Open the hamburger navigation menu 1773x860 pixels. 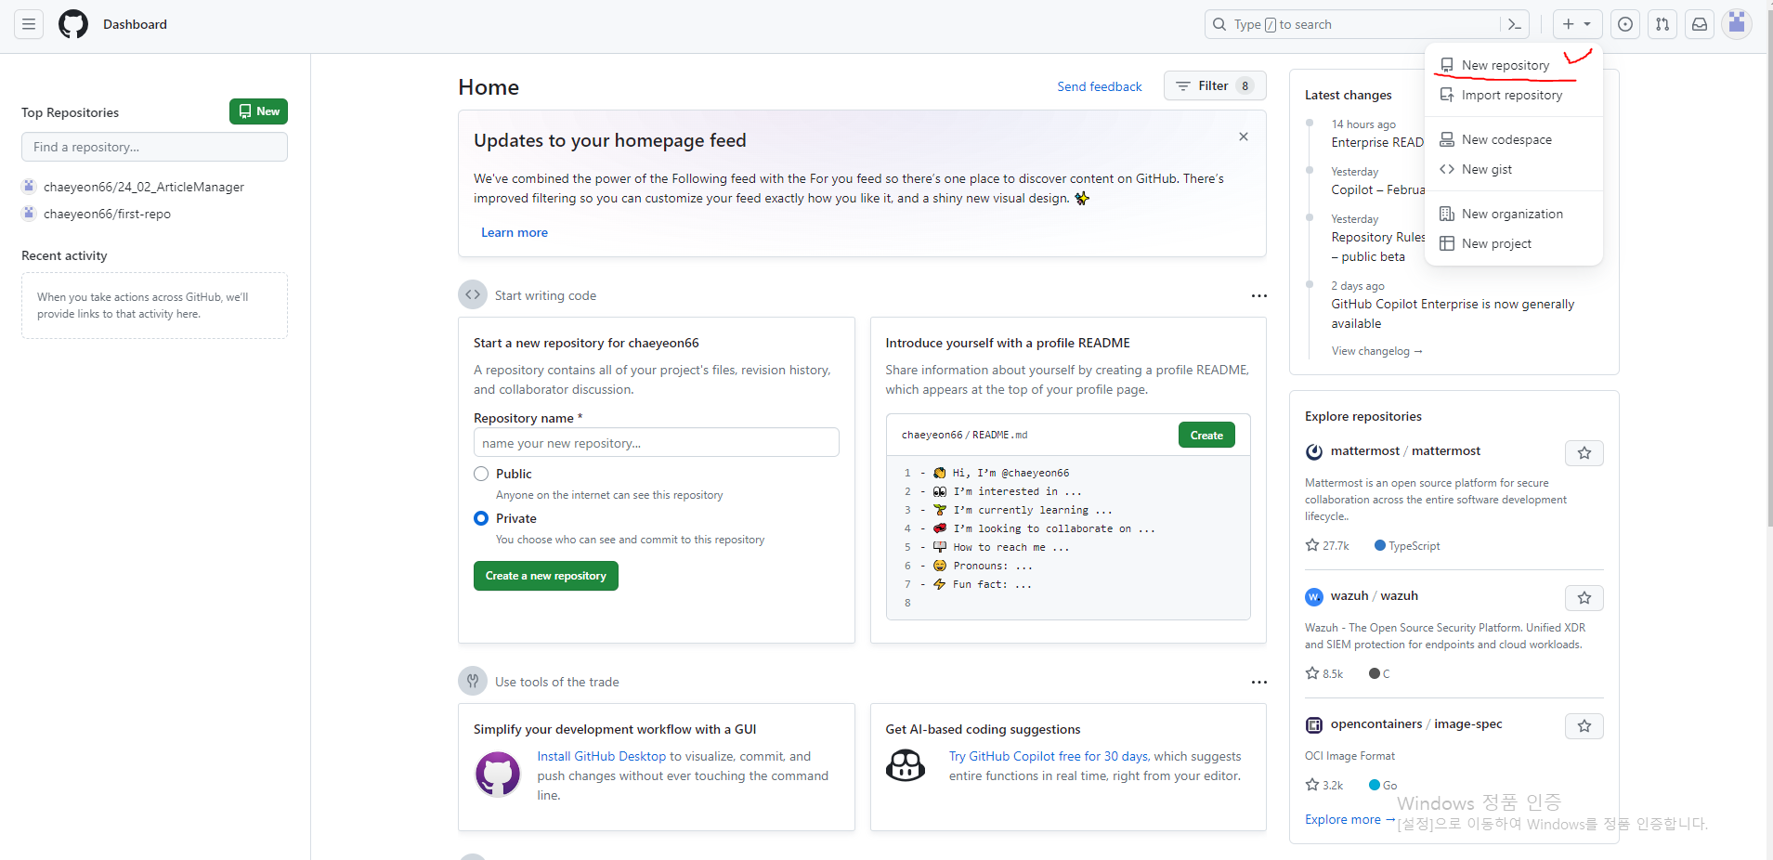pyautogui.click(x=29, y=24)
